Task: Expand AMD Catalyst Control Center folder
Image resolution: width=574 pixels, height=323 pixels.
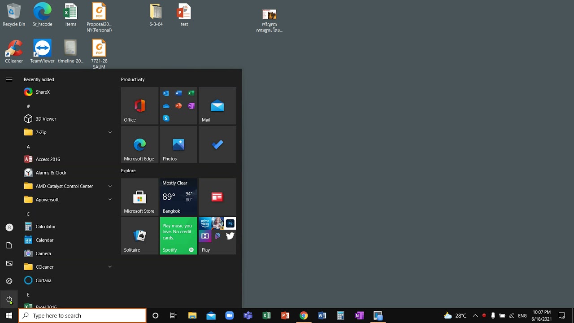Action: point(68,186)
